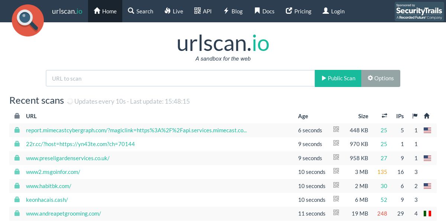The height and width of the screenshot is (223, 446).
Task: Click QR icon in report.mimecastcybergraph.com row
Action: pyautogui.click(x=336, y=129)
